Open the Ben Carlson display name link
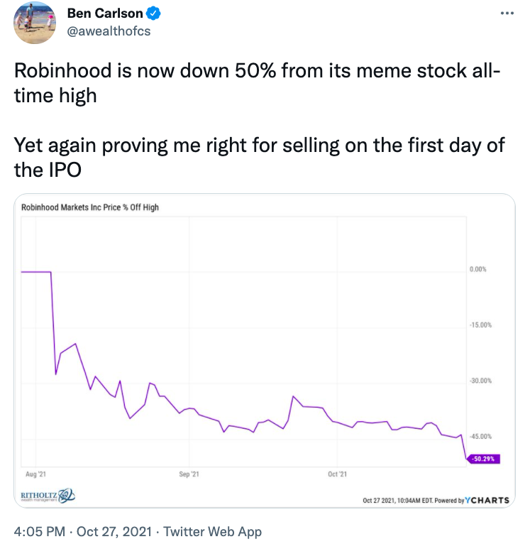This screenshot has height=544, width=530. pyautogui.click(x=104, y=13)
